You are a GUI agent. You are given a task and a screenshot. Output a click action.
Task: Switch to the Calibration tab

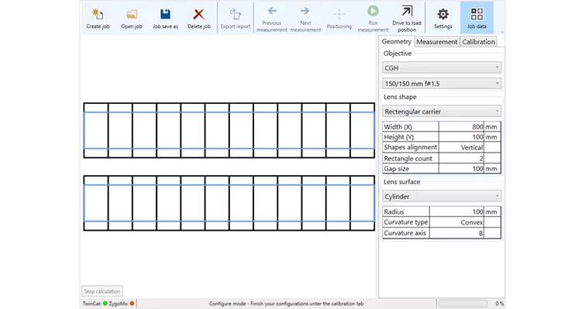479,42
